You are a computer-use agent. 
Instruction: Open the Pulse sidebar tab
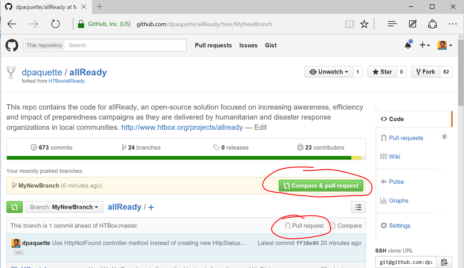pyautogui.click(x=392, y=182)
